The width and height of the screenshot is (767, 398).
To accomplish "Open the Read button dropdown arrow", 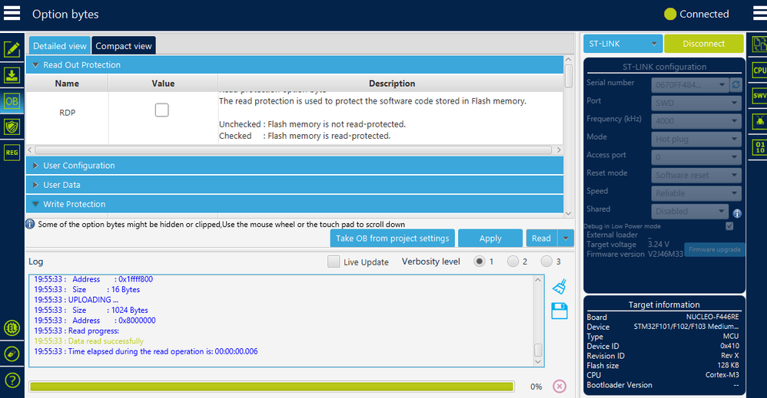I will pos(566,238).
